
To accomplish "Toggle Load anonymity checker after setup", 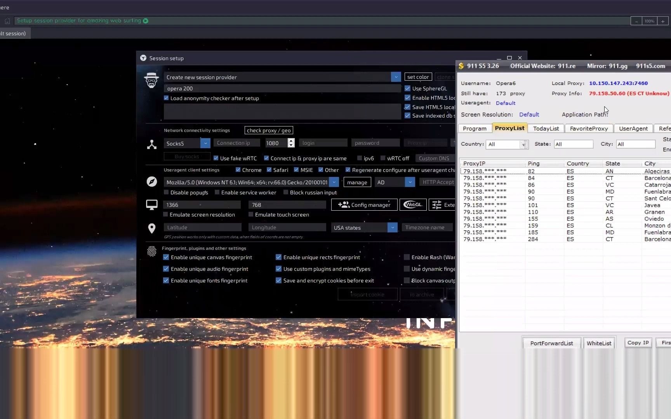I will [166, 98].
